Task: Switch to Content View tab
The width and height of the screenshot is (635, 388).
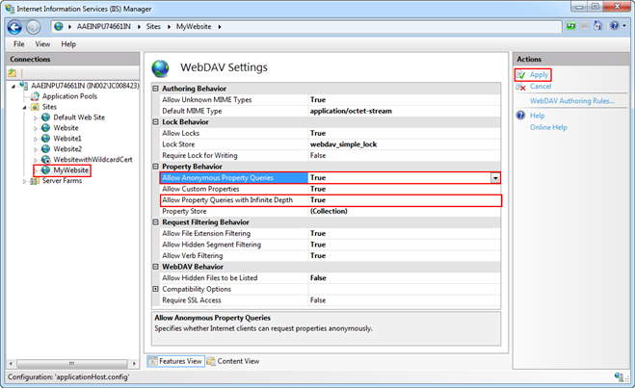Action: coord(232,361)
